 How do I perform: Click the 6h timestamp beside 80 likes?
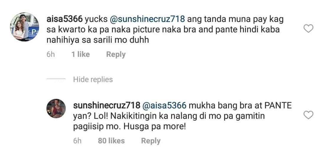pos(77,141)
